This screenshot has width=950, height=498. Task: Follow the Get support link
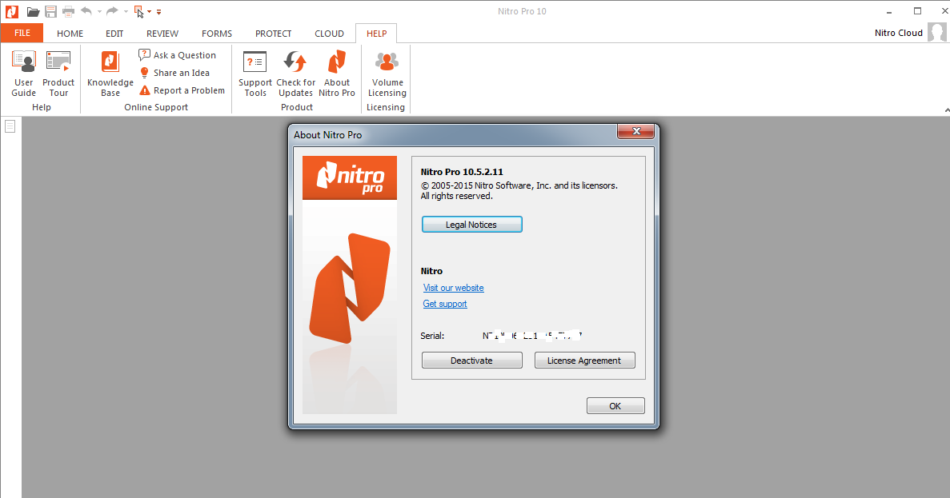coord(445,304)
